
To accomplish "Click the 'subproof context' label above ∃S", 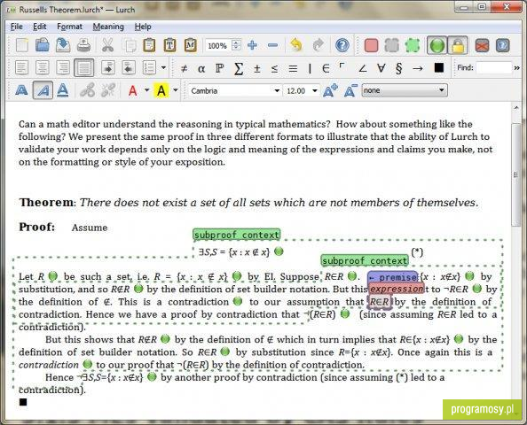I will pos(237,235).
